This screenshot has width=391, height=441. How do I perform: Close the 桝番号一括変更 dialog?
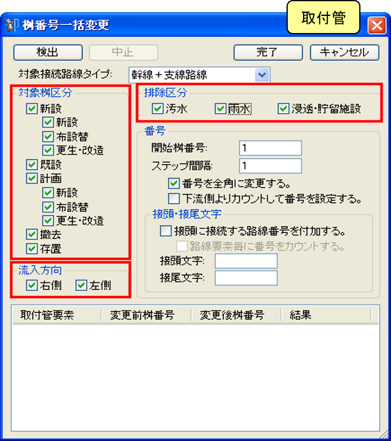(377, 26)
